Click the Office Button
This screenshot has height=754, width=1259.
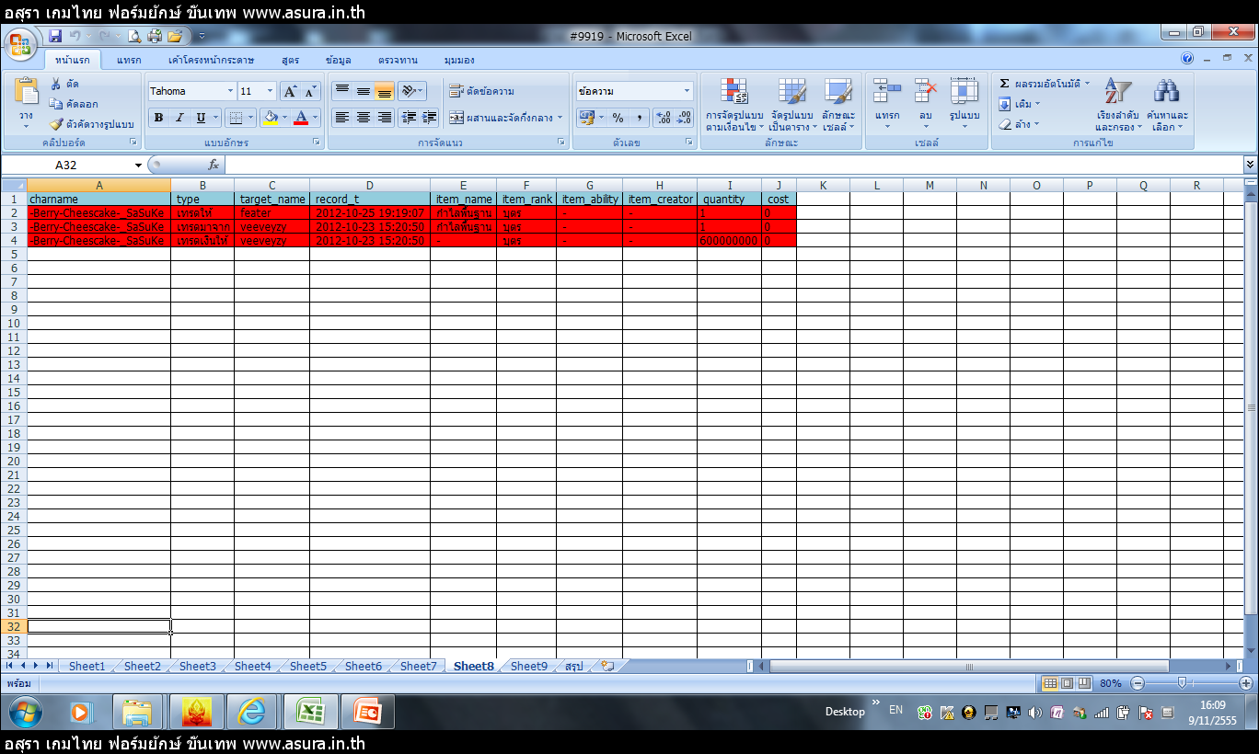pos(20,44)
